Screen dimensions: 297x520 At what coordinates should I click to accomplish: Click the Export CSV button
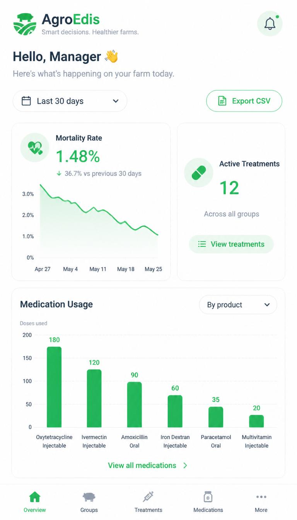click(x=244, y=101)
